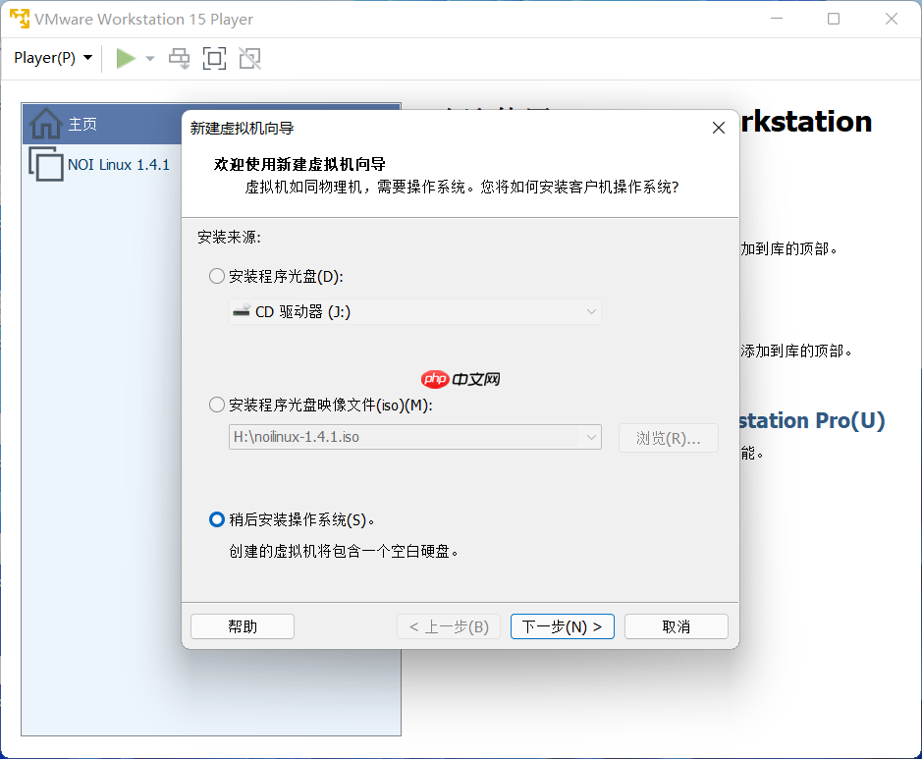The image size is (922, 759).
Task: Select the 安装程序光盘映像文件(iso) radio option
Action: 216,404
